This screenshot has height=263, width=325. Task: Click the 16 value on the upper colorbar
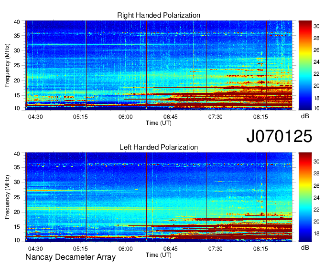tap(316, 108)
